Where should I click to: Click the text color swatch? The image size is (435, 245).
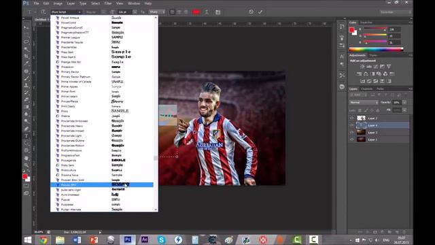tap(196, 12)
